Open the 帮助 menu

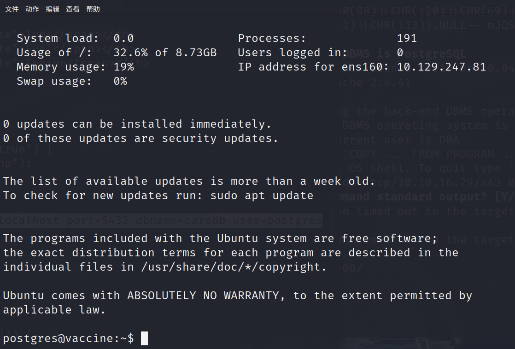[x=93, y=9]
